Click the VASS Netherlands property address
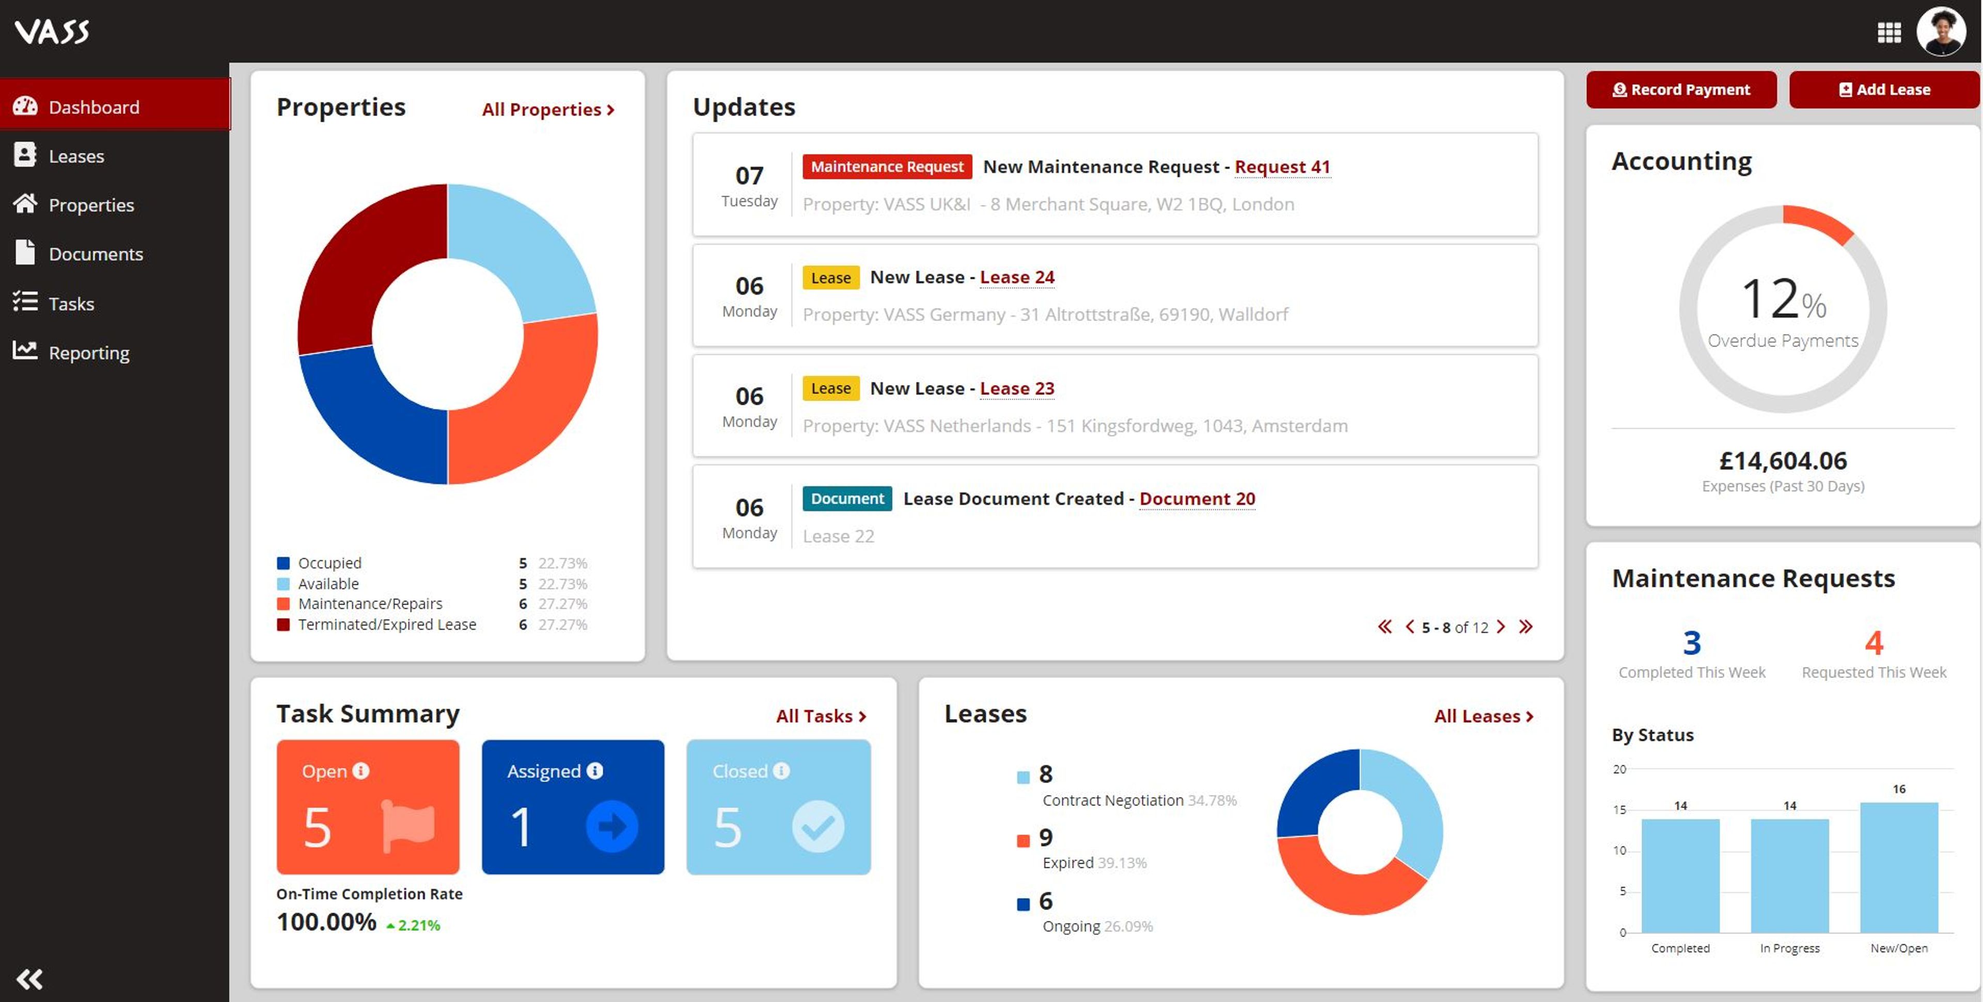This screenshot has height=1002, width=1983. coord(1075,425)
